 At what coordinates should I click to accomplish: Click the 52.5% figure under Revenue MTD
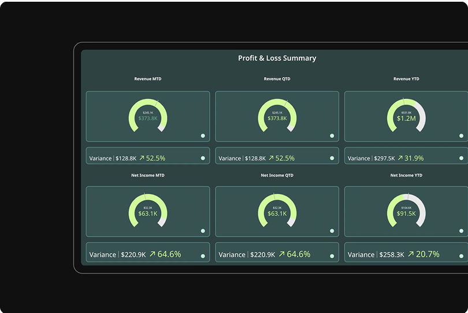pyautogui.click(x=155, y=158)
